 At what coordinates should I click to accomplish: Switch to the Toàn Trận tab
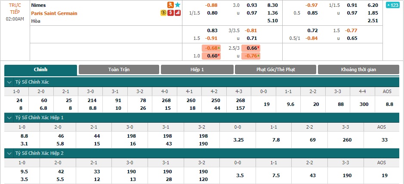[119, 69]
